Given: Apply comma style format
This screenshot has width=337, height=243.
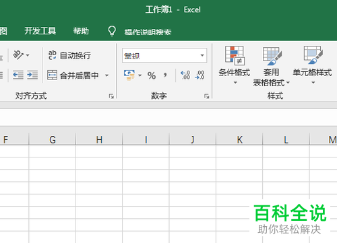Looking at the screenshot, I should pos(165,75).
